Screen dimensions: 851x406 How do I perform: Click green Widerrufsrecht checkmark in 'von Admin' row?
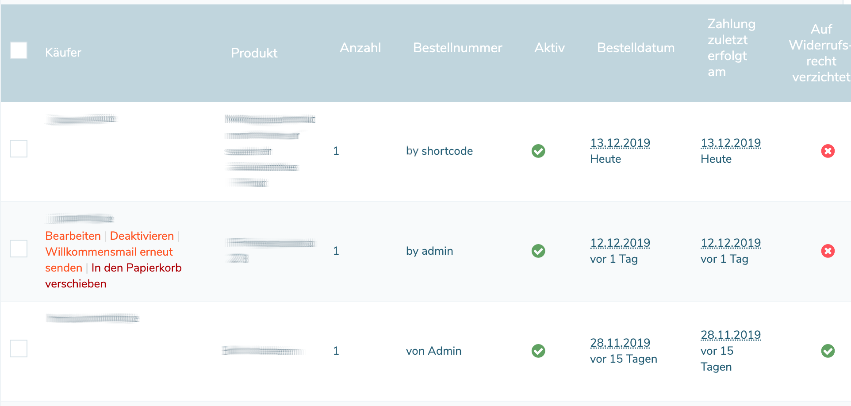(x=828, y=351)
